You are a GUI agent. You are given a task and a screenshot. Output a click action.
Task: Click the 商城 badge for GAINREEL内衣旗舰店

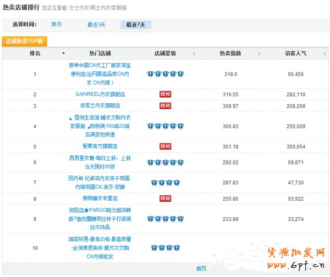coord(165,94)
